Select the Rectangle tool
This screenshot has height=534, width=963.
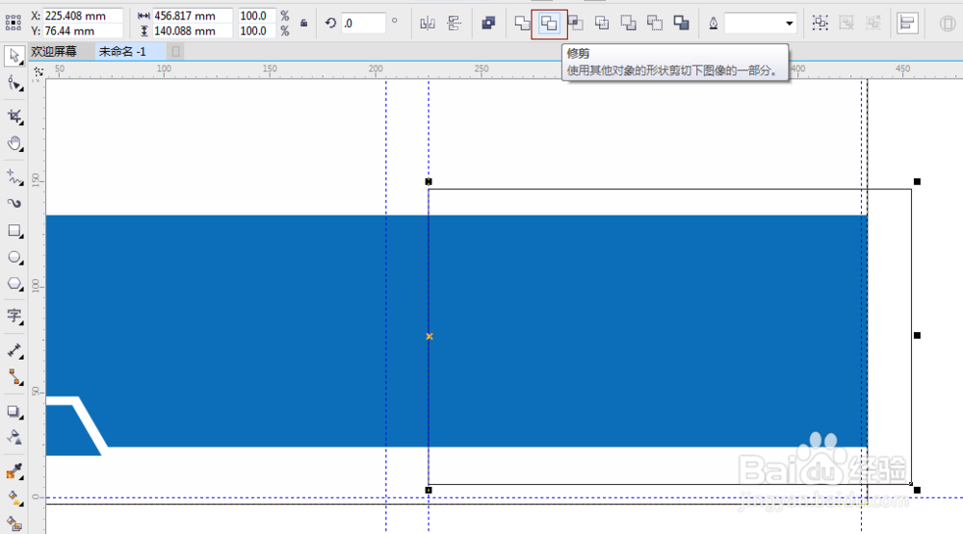point(14,231)
